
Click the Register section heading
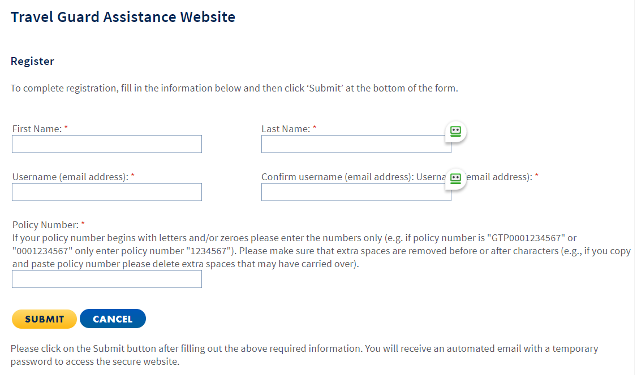(32, 61)
